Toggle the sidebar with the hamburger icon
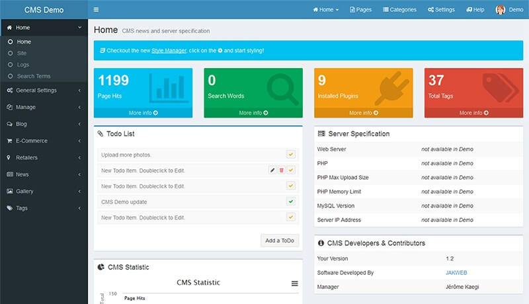 96,9
